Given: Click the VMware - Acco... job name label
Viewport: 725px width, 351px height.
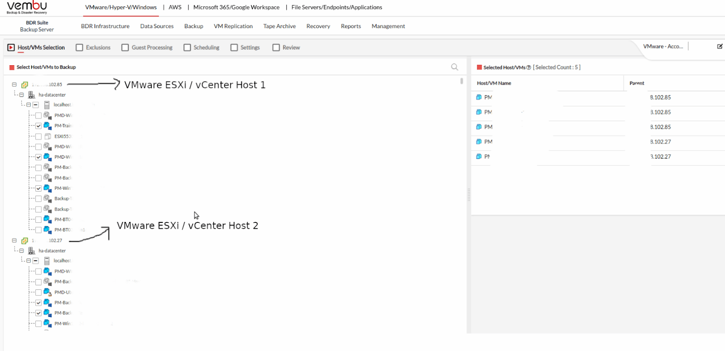Looking at the screenshot, I should [x=663, y=46].
